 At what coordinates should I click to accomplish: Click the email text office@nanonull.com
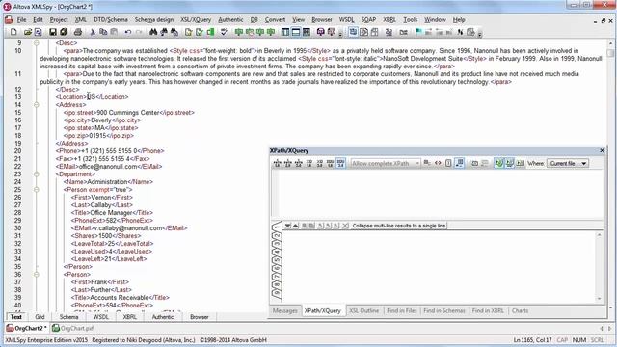[x=108, y=167]
